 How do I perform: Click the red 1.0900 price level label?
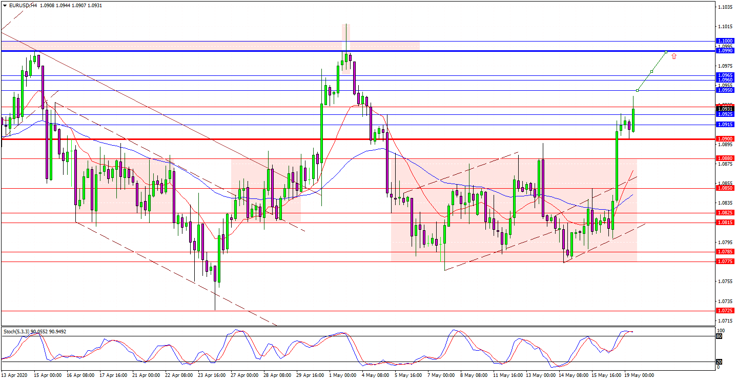725,139
